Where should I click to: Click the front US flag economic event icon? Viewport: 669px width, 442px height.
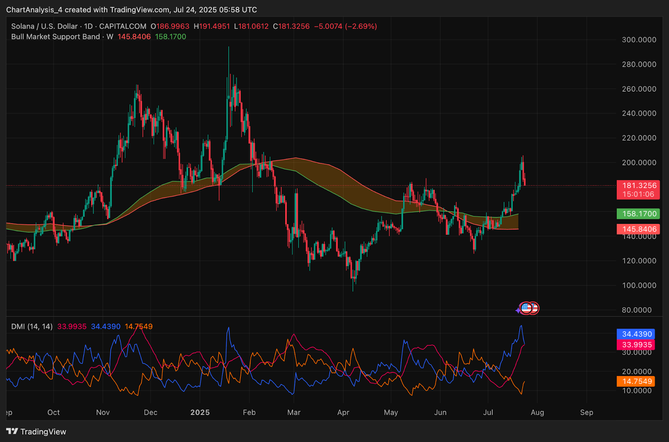pos(526,308)
